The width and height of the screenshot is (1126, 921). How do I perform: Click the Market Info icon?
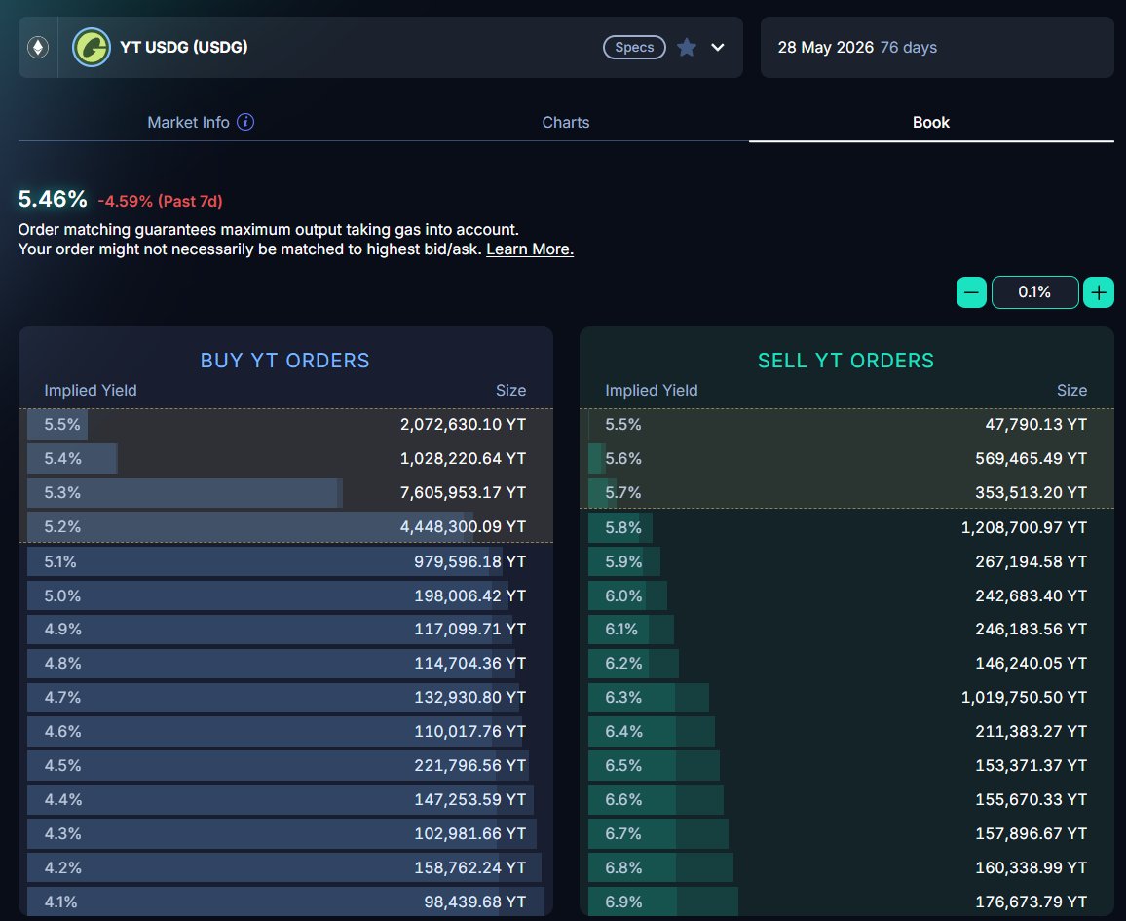point(245,122)
